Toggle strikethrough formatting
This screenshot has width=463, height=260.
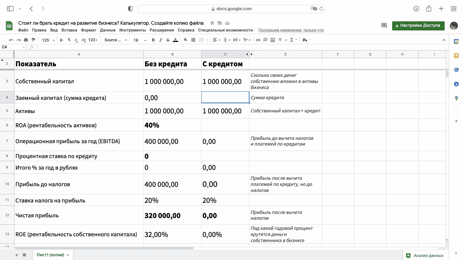[168, 40]
